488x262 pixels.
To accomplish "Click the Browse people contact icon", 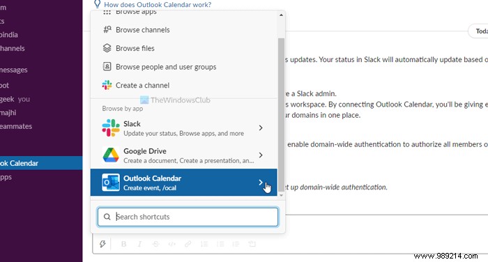I will click(x=107, y=67).
